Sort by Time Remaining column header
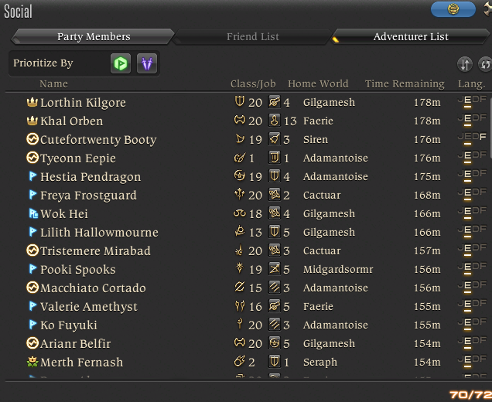Viewport: 492px width, 402px height. (405, 83)
